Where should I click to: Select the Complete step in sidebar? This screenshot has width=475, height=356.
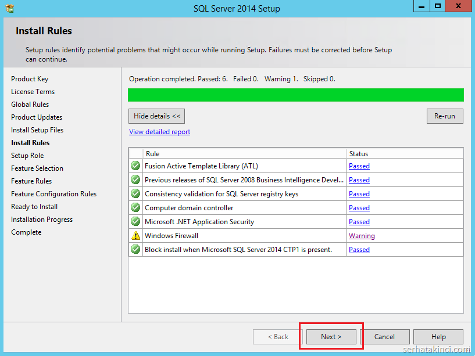26,232
